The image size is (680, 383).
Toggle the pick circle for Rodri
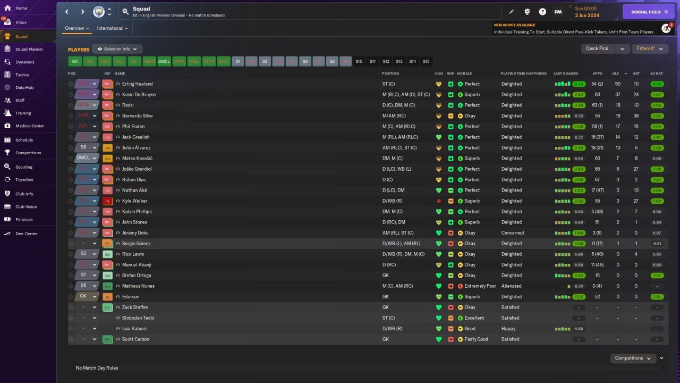(x=71, y=105)
